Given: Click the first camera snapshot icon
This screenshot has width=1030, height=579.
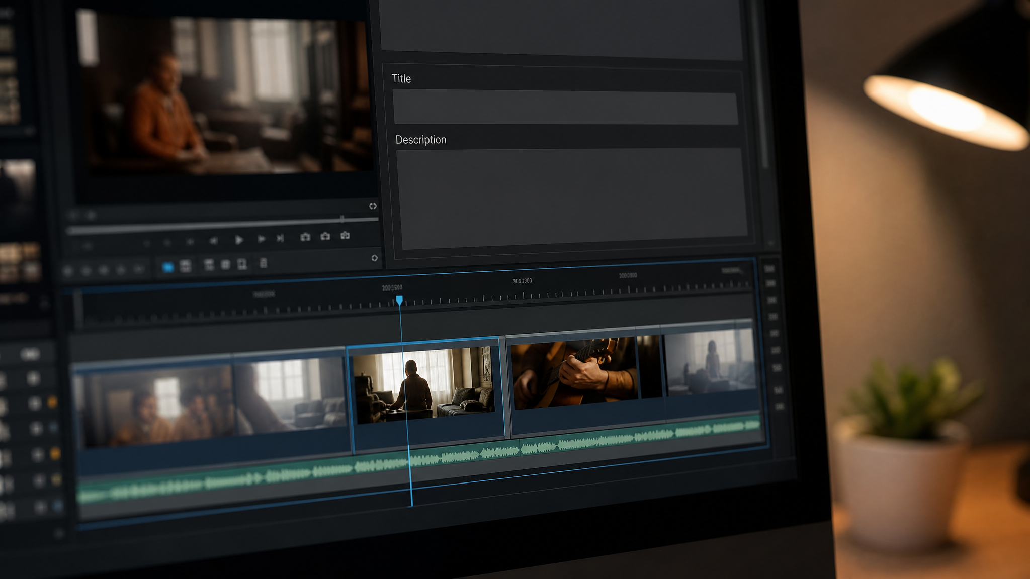Looking at the screenshot, I should click(305, 237).
